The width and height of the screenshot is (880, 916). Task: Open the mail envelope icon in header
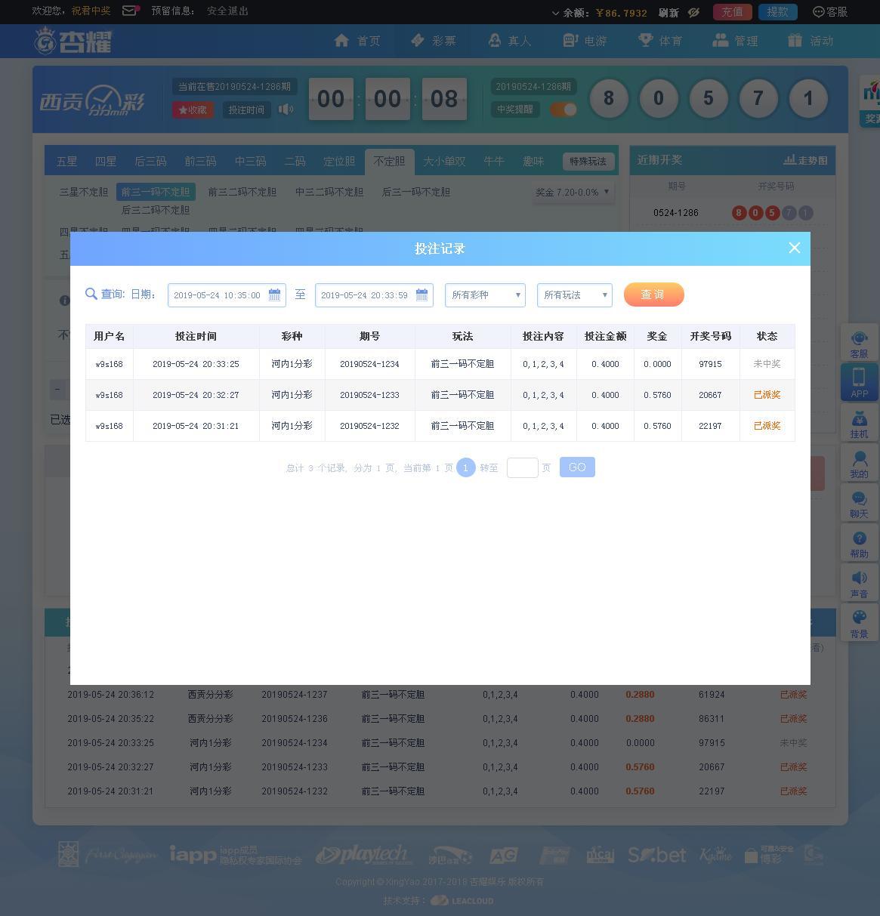(x=129, y=11)
